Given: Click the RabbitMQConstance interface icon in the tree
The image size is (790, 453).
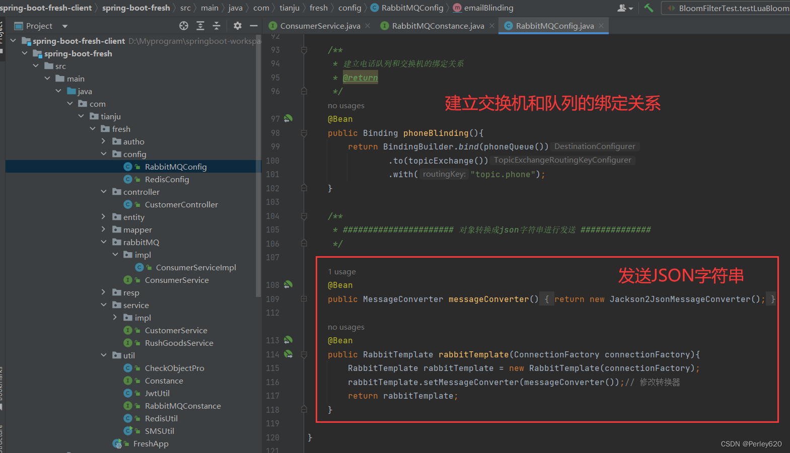Looking at the screenshot, I should tap(128, 406).
